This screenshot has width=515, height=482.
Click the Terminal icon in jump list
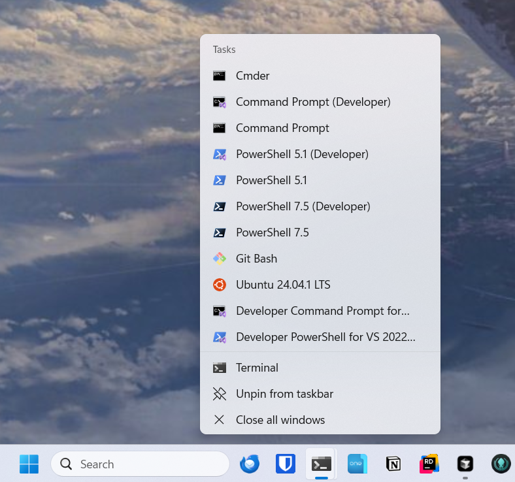pos(220,368)
